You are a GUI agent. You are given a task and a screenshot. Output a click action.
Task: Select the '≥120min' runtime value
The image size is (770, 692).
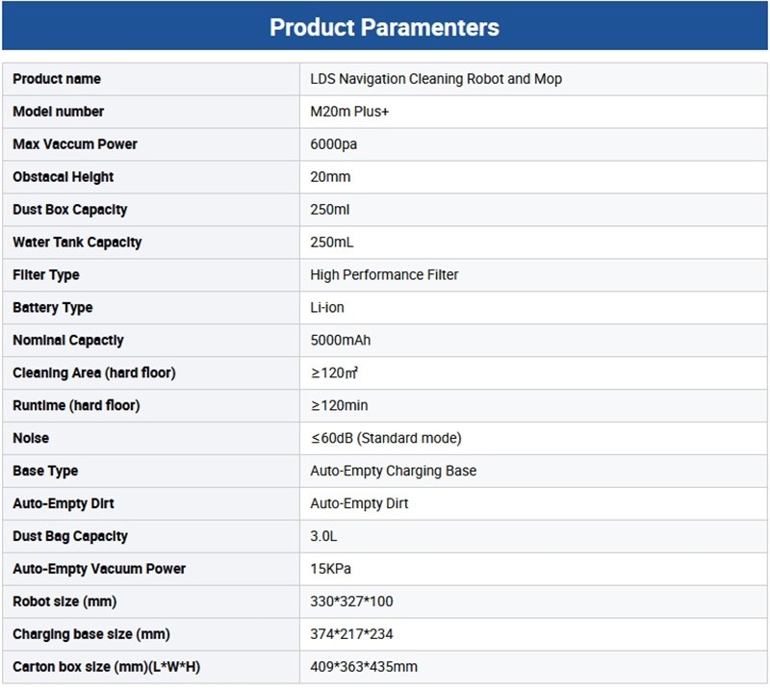click(339, 406)
